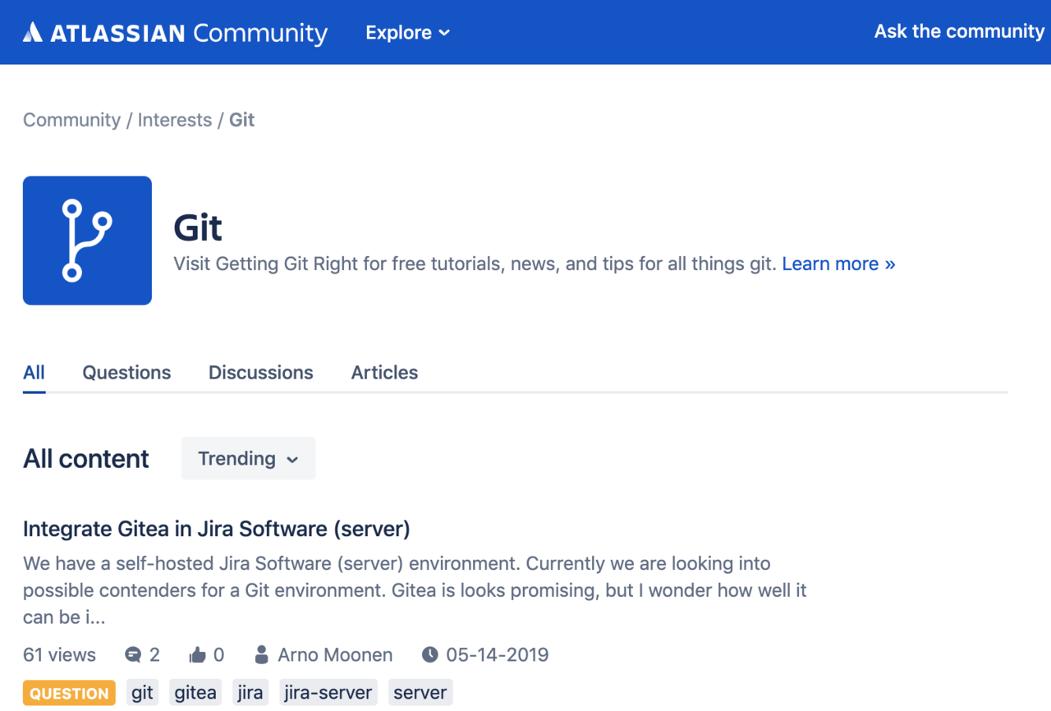The width and height of the screenshot is (1051, 711).
Task: Click the gitea tag
Action: (195, 693)
